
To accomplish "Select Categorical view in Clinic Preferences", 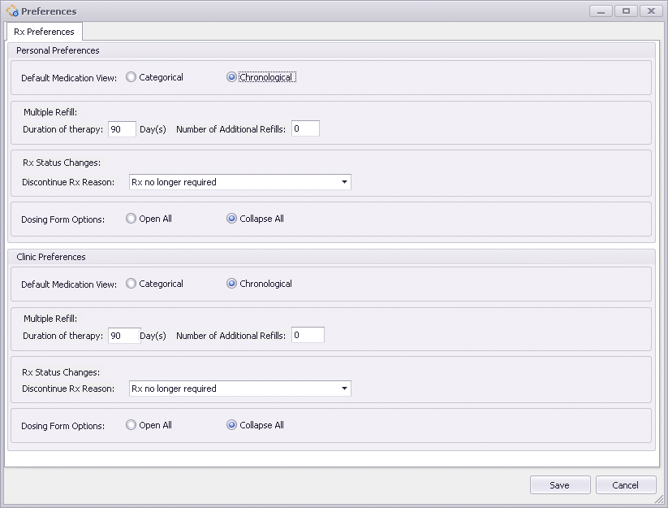I will [131, 284].
